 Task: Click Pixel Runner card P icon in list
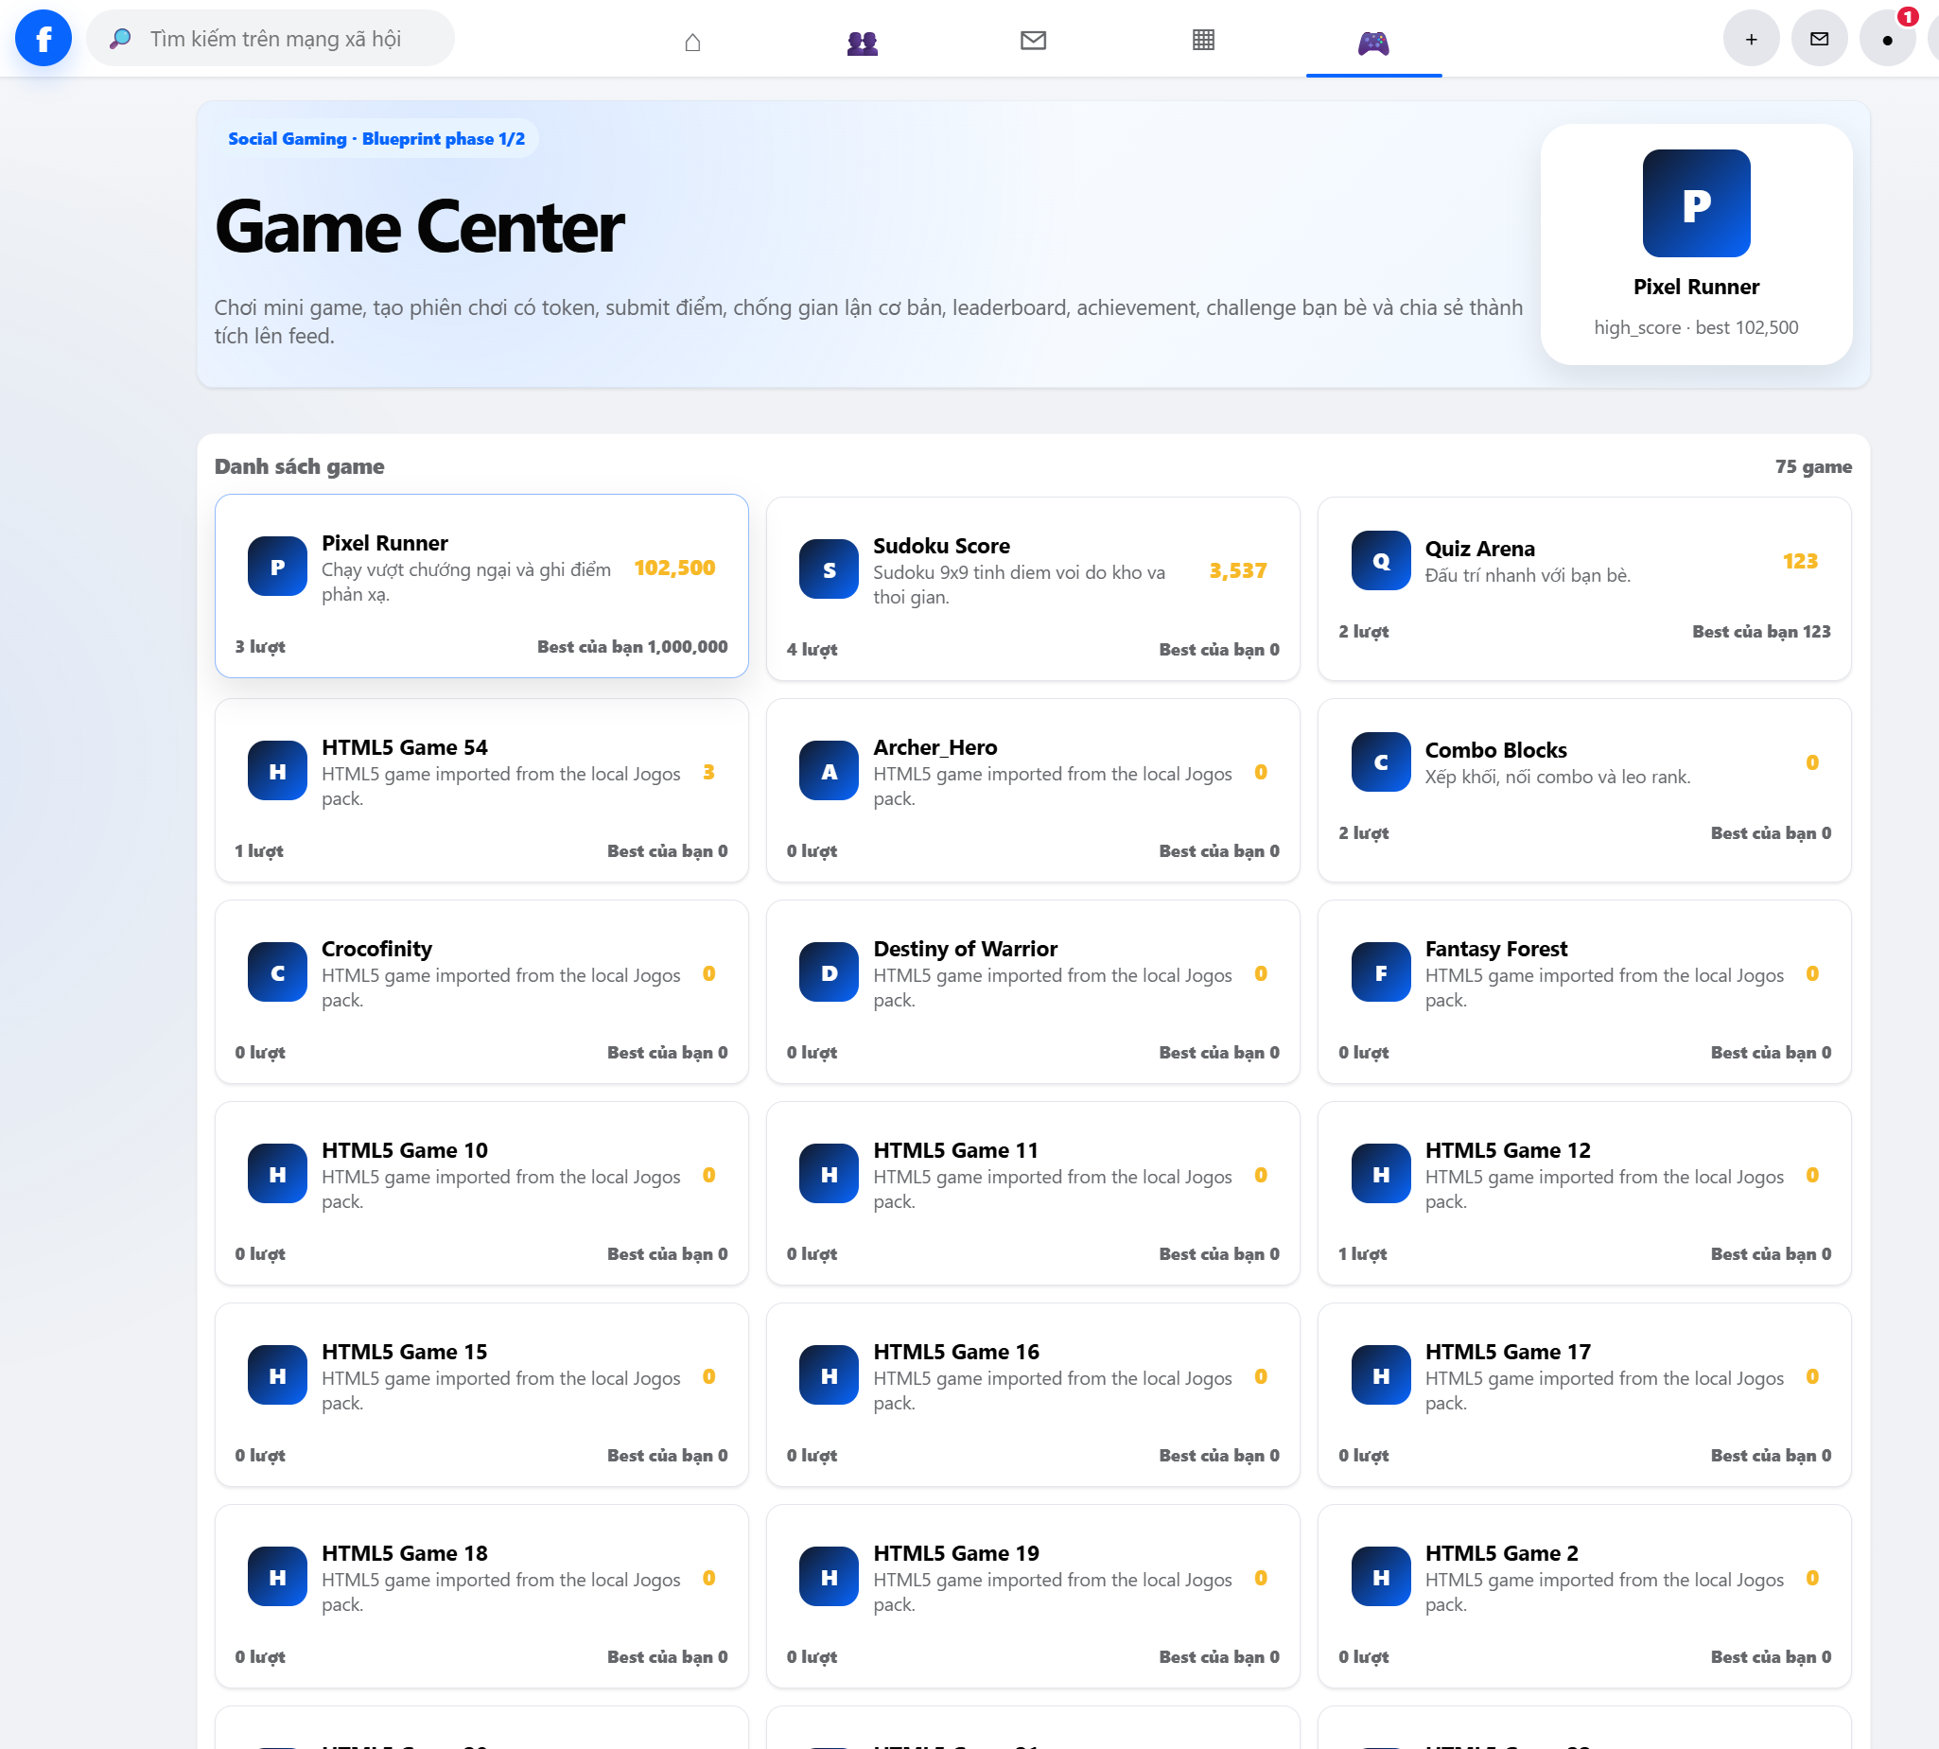[x=277, y=567]
